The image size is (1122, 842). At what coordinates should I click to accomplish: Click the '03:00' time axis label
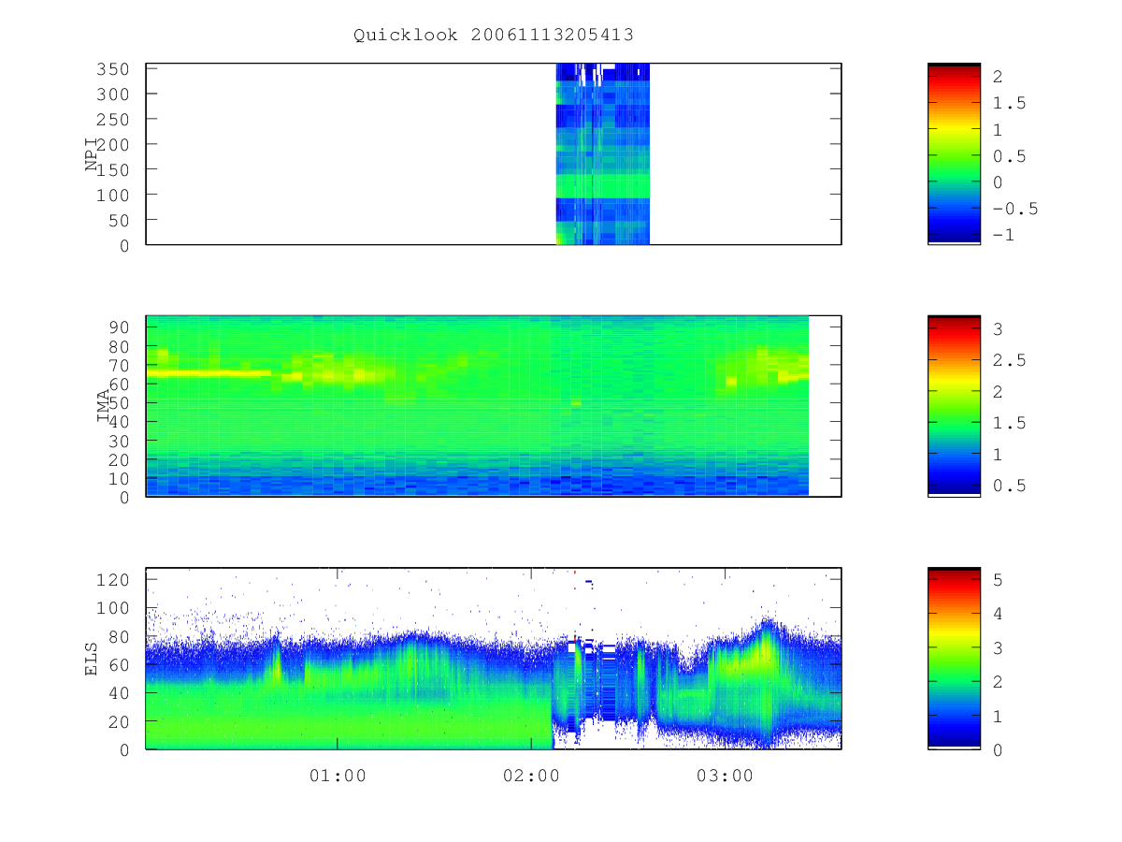point(725,776)
